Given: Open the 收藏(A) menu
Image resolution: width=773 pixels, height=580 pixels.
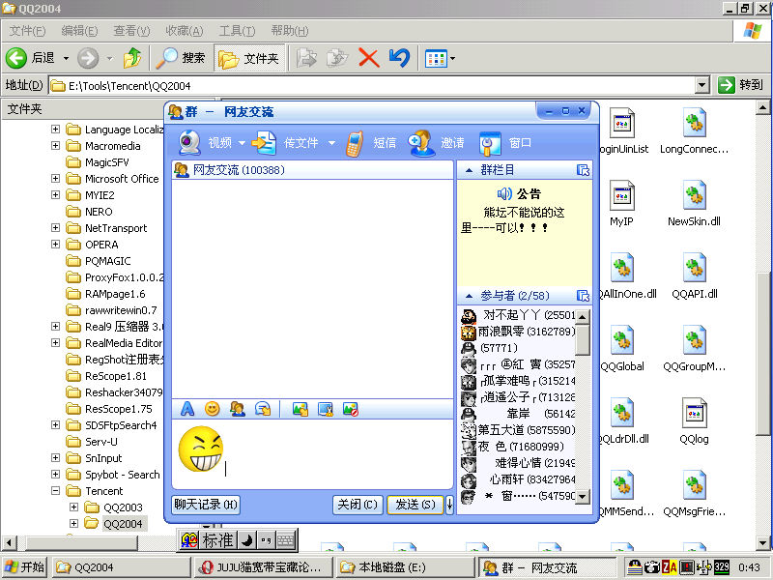Looking at the screenshot, I should pyautogui.click(x=184, y=31).
